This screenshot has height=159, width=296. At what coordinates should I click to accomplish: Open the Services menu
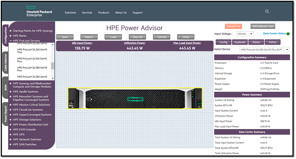87,13
